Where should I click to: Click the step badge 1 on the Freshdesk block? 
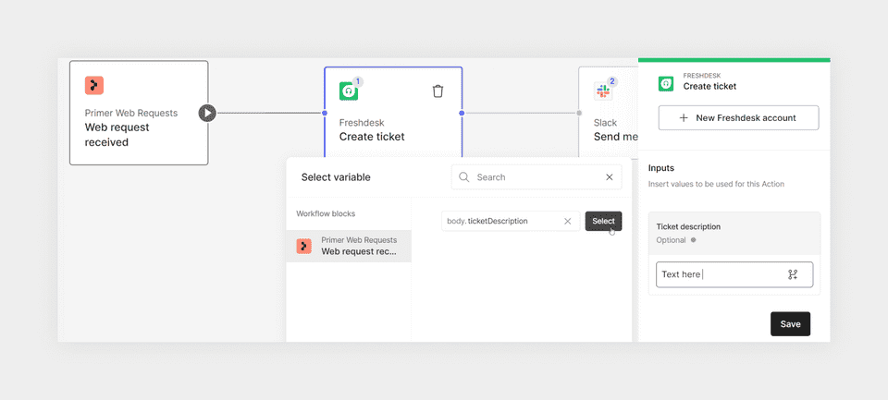(358, 81)
